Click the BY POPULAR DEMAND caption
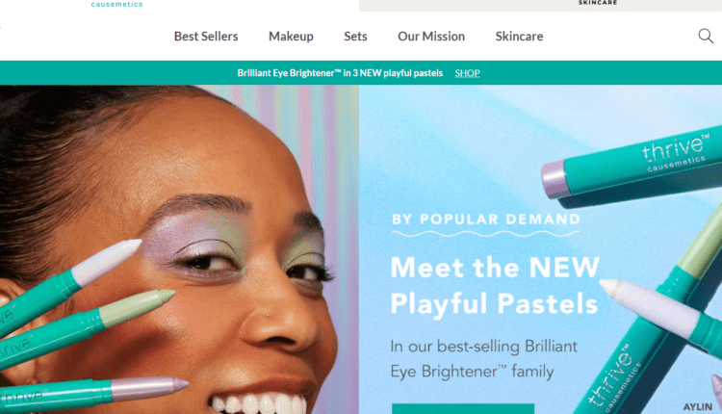The width and height of the screenshot is (722, 414). 486,220
